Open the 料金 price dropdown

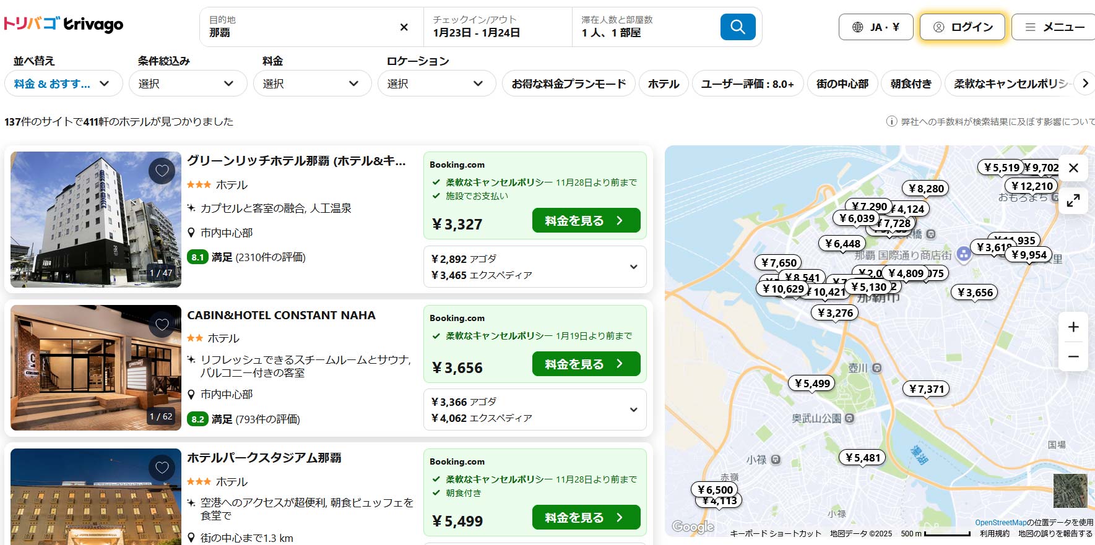pyautogui.click(x=312, y=84)
